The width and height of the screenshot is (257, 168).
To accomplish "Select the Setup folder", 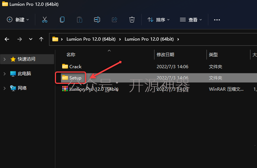I will point(75,78).
